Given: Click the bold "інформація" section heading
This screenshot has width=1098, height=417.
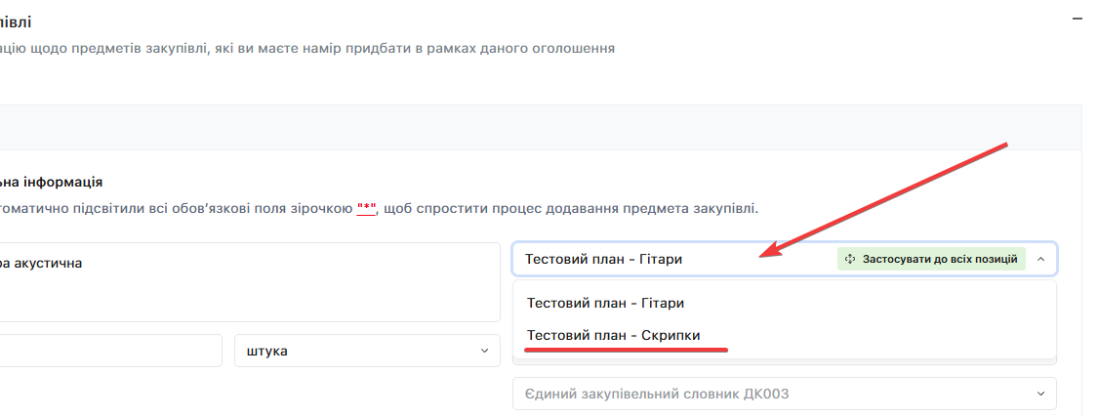Looking at the screenshot, I should [59, 182].
